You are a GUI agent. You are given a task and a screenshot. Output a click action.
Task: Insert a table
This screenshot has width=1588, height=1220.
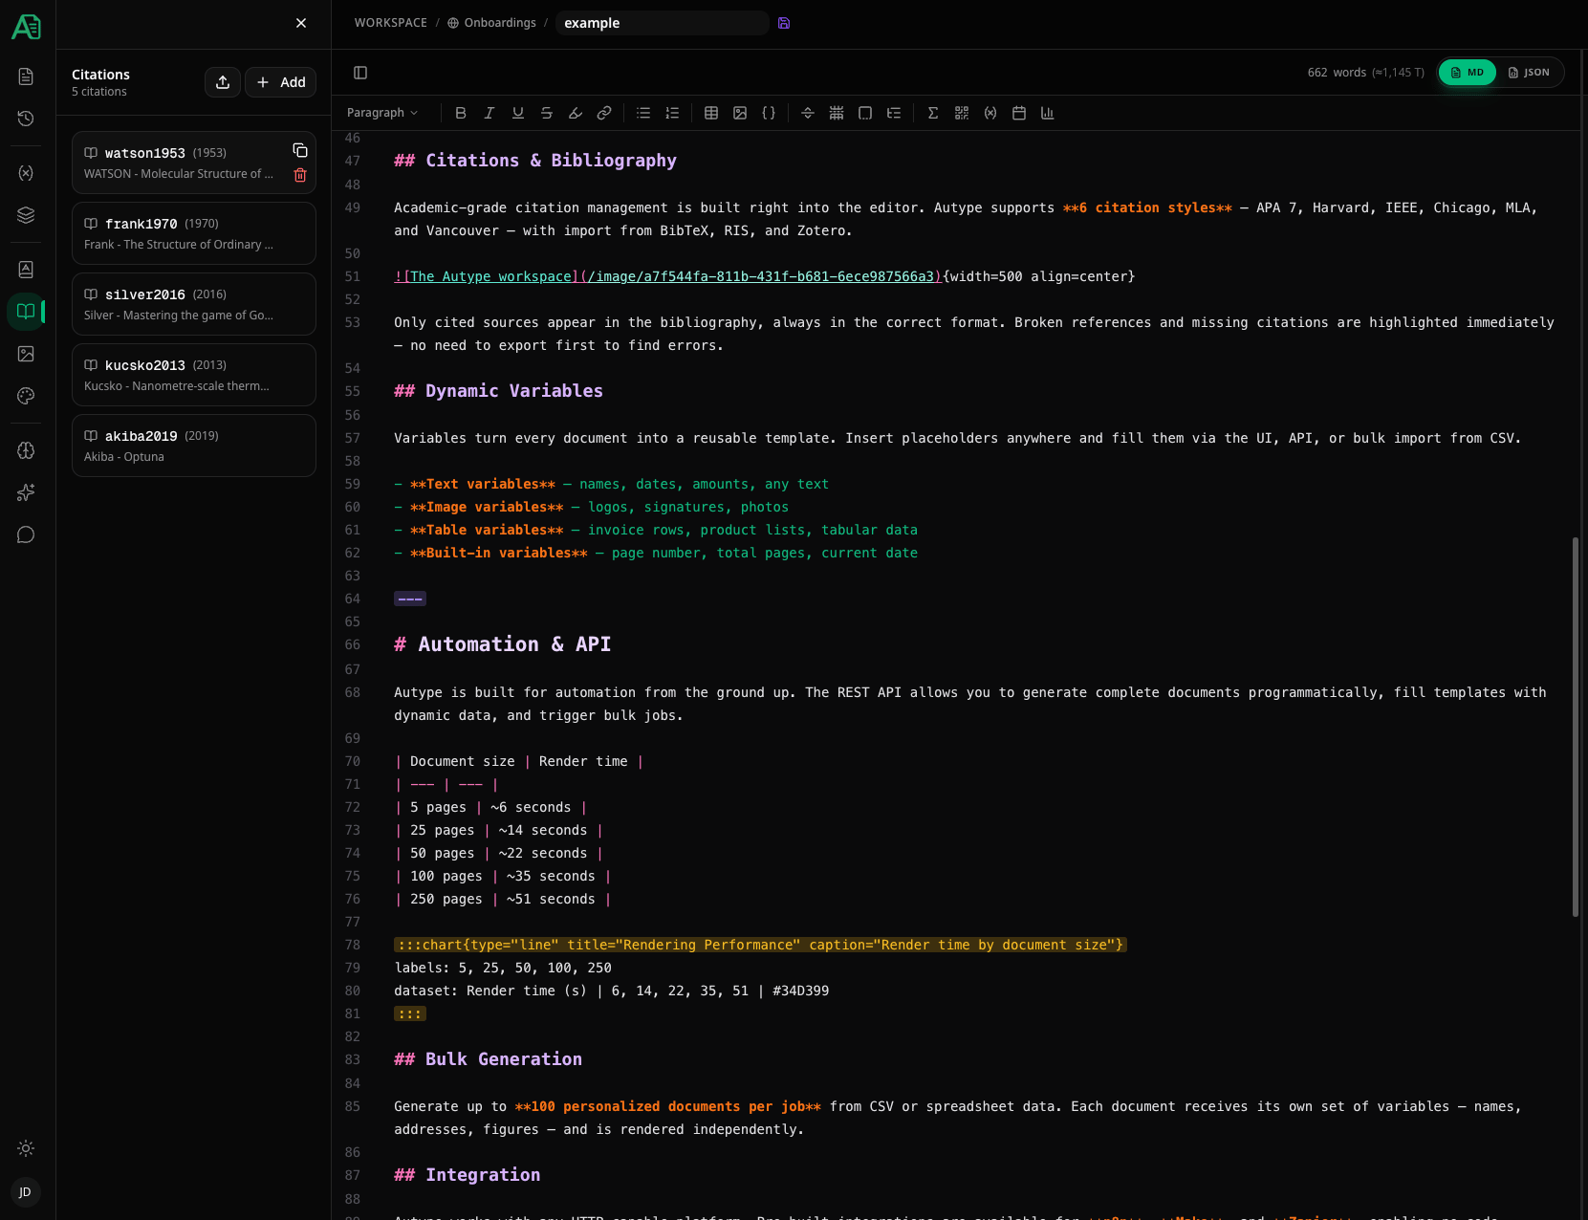click(711, 113)
